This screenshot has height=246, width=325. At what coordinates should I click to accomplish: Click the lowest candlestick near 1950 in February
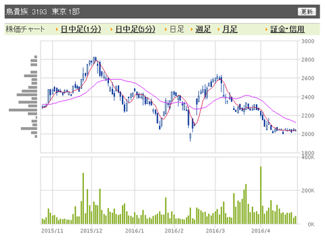point(190,137)
